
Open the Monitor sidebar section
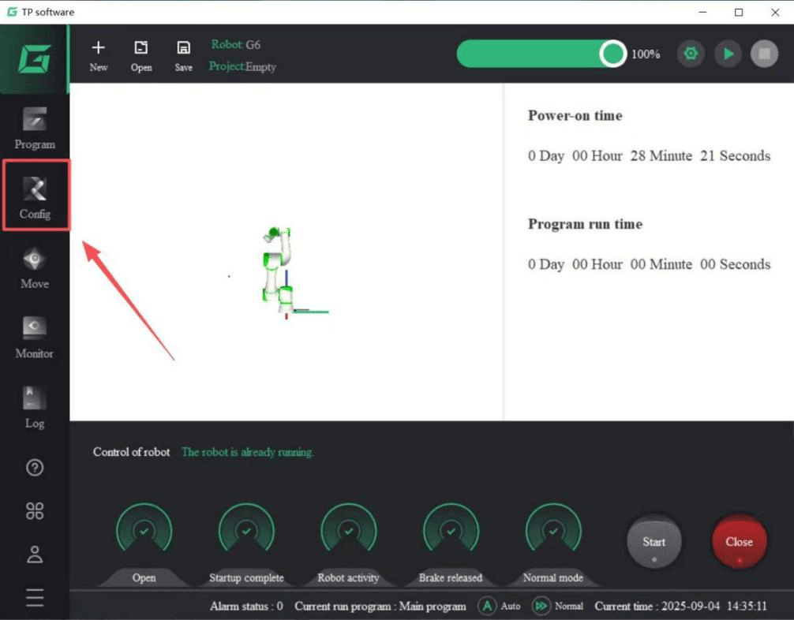pyautogui.click(x=35, y=338)
